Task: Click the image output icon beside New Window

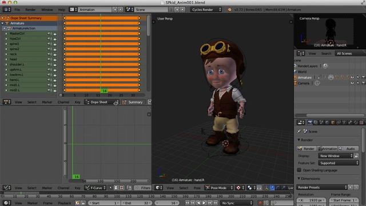Action: click(x=356, y=156)
